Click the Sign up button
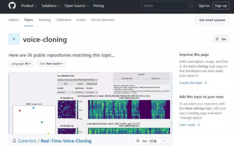The height and width of the screenshot is (146, 234). click(x=221, y=6)
